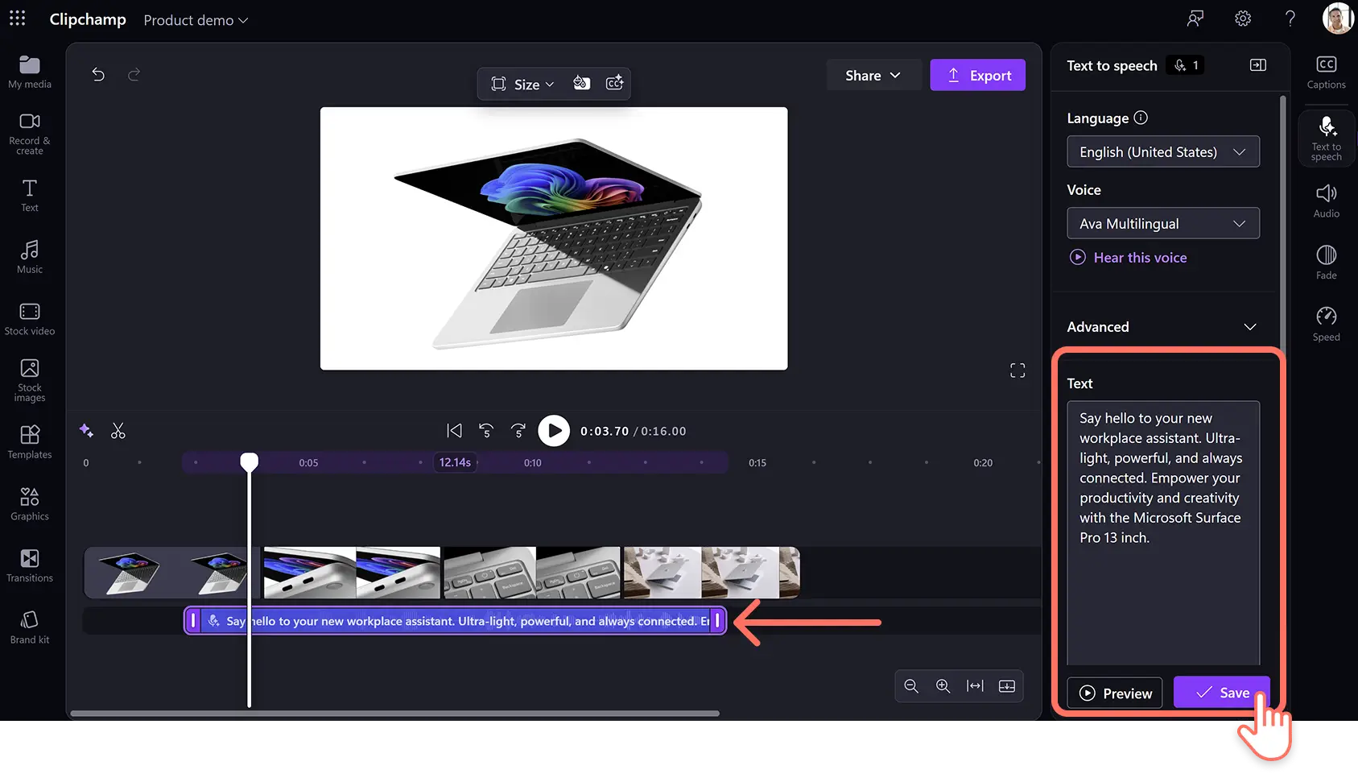
Task: Open the Language info tooltip icon
Action: click(1141, 118)
